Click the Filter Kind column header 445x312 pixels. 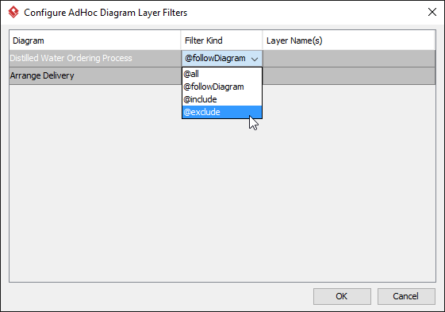[221, 40]
